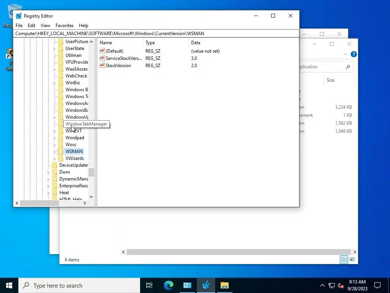The image size is (390, 293).
Task: Expand the ribbon chevron in the Explorer window
Action: click(345, 54)
